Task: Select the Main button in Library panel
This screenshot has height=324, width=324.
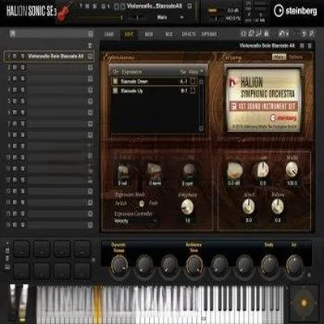Action: [279, 57]
